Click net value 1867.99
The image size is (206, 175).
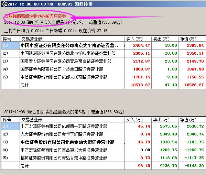tap(195, 69)
